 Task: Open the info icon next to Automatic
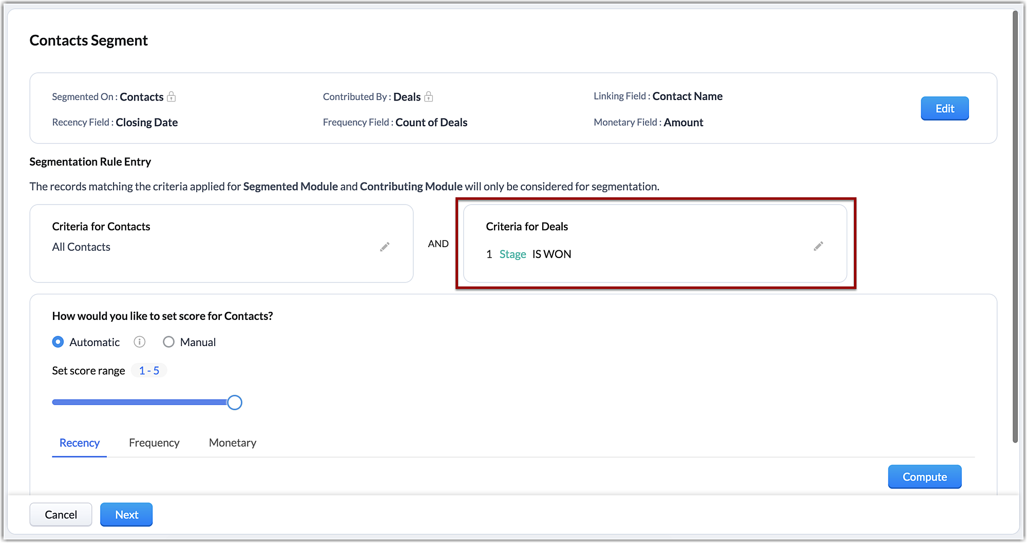pos(140,342)
